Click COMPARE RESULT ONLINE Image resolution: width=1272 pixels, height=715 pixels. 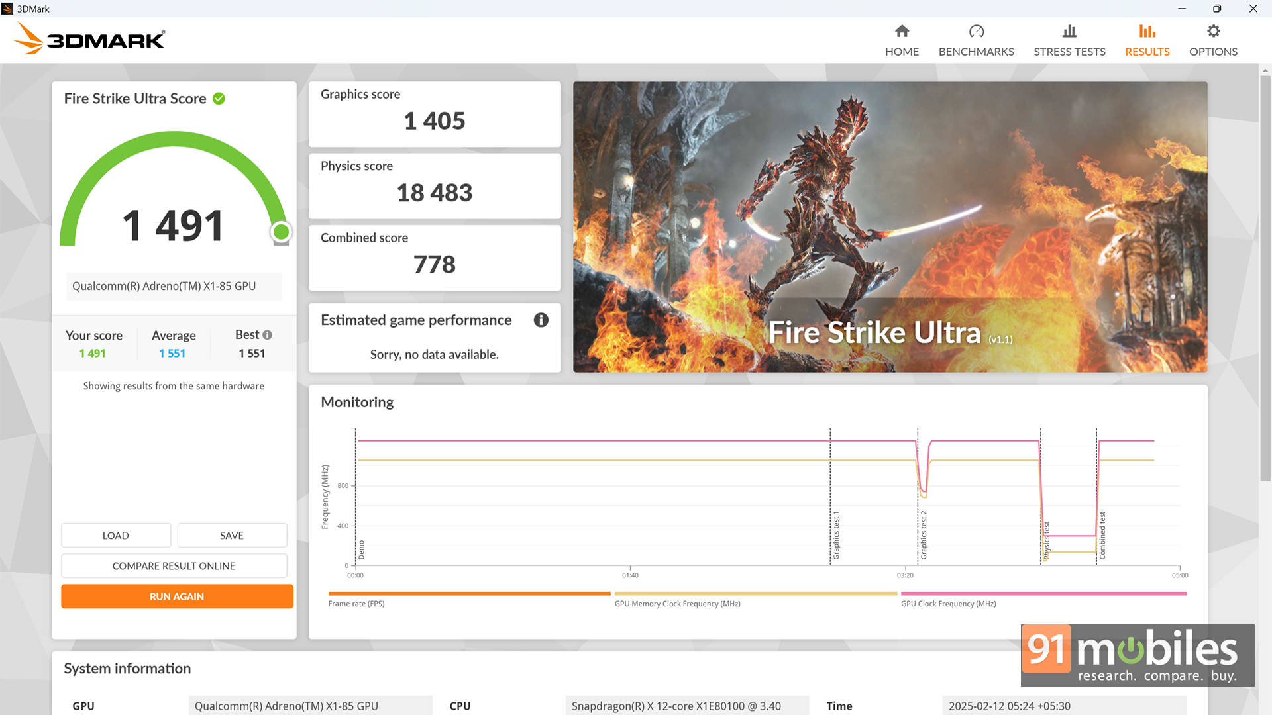(174, 566)
